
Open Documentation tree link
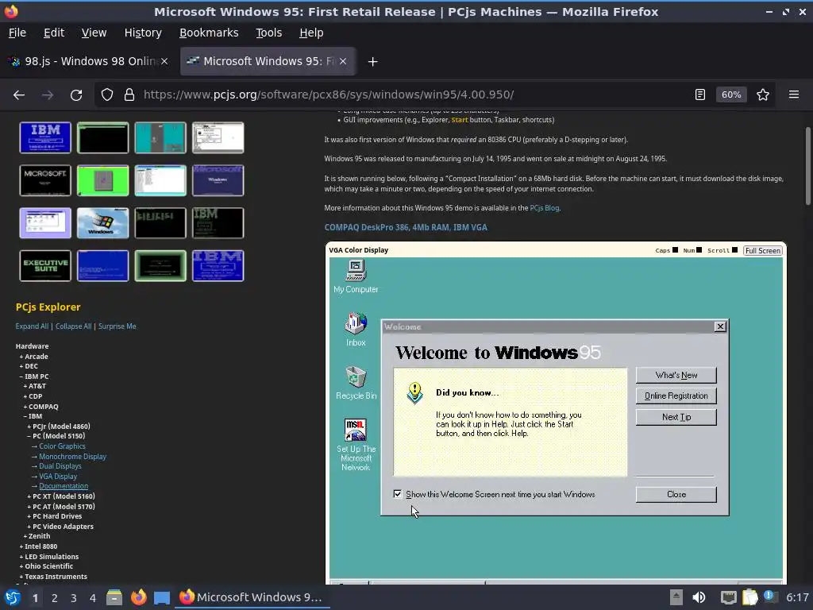point(64,486)
